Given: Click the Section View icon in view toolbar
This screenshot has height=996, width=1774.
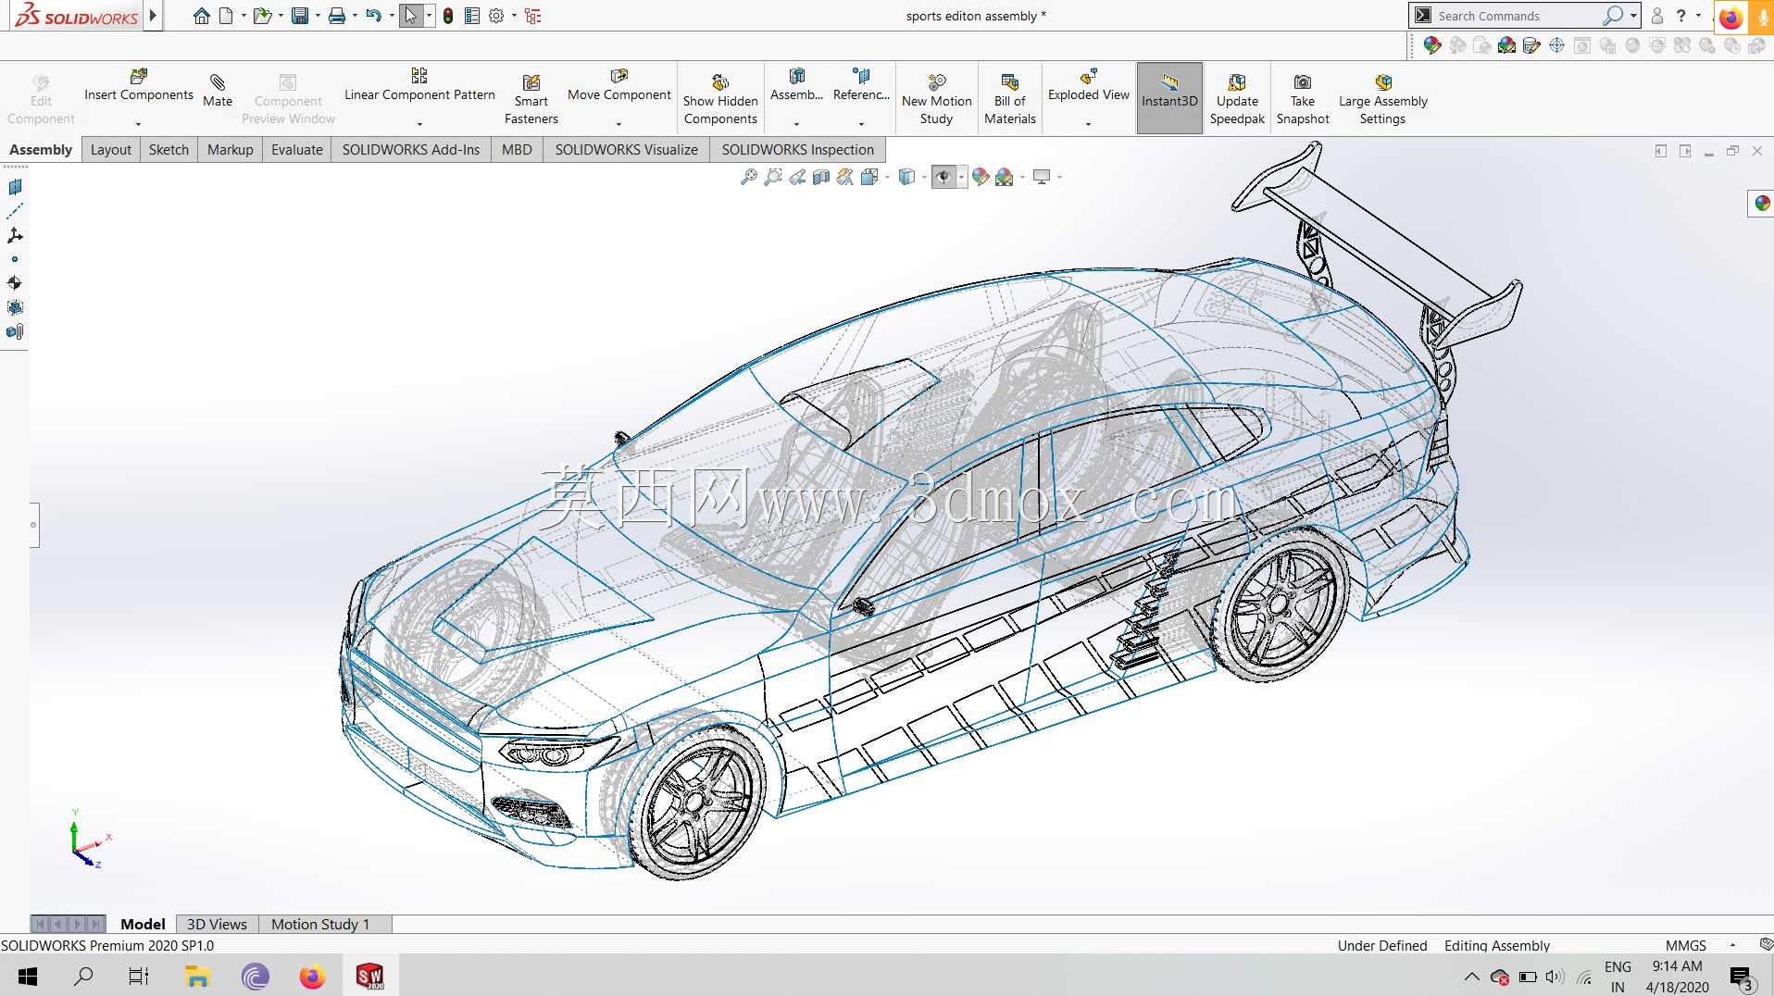Looking at the screenshot, I should pos(821,177).
